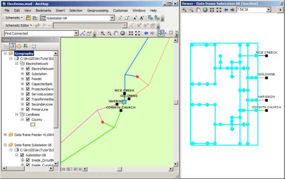Toggle the CapacitorBank layer checkbox

28,84
